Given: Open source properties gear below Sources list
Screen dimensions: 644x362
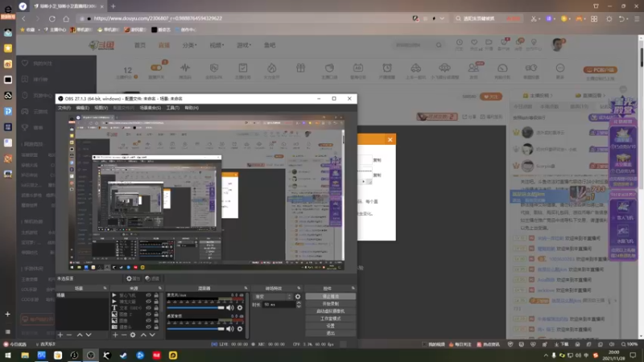Looking at the screenshot, I should (133, 335).
